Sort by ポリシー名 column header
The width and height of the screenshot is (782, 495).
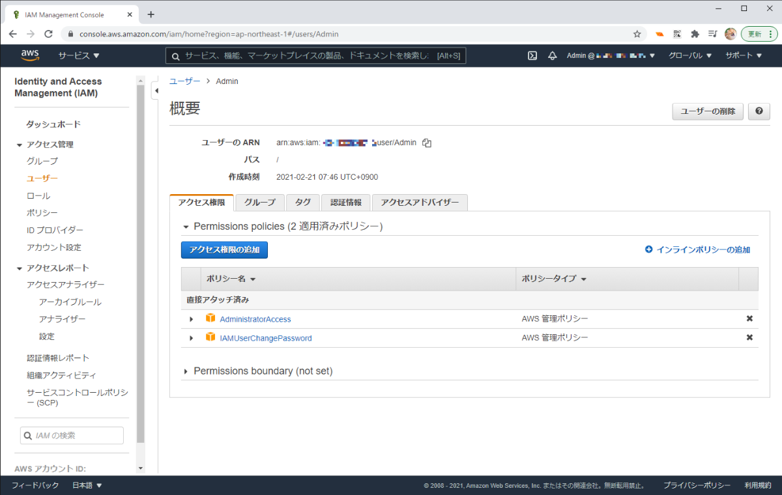click(x=231, y=279)
